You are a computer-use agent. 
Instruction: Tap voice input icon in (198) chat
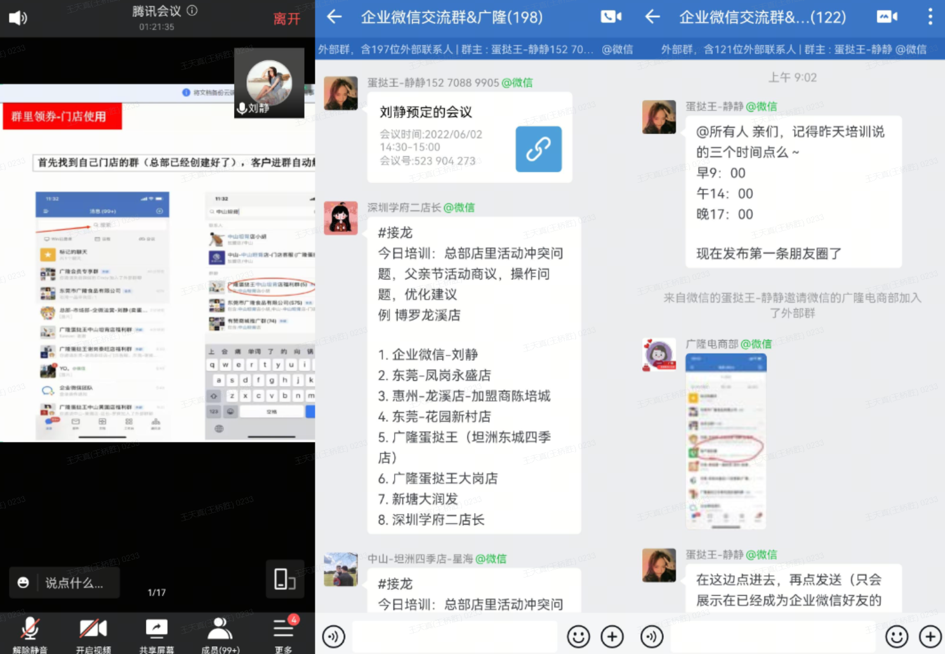(334, 636)
